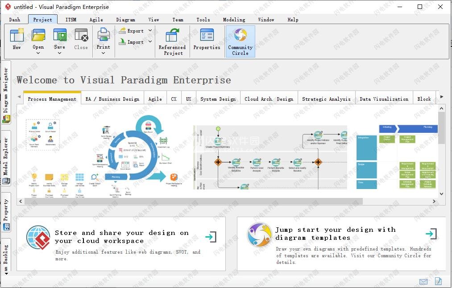This screenshot has height=288, width=452.
Task: Click the cloud workspace globe logo
Action: pyautogui.click(x=38, y=238)
